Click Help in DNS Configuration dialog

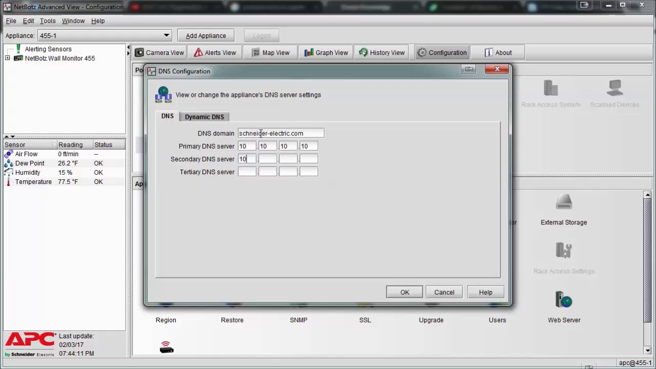pyautogui.click(x=485, y=292)
